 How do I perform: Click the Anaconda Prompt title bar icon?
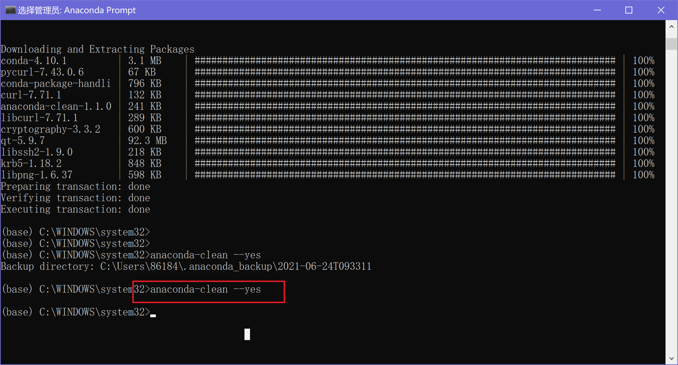click(x=10, y=10)
